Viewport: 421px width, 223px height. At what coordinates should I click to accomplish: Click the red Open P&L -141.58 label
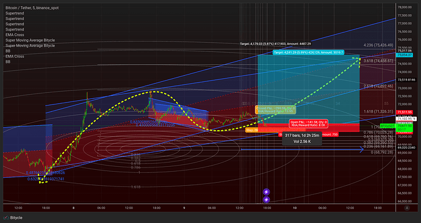coord(309,123)
